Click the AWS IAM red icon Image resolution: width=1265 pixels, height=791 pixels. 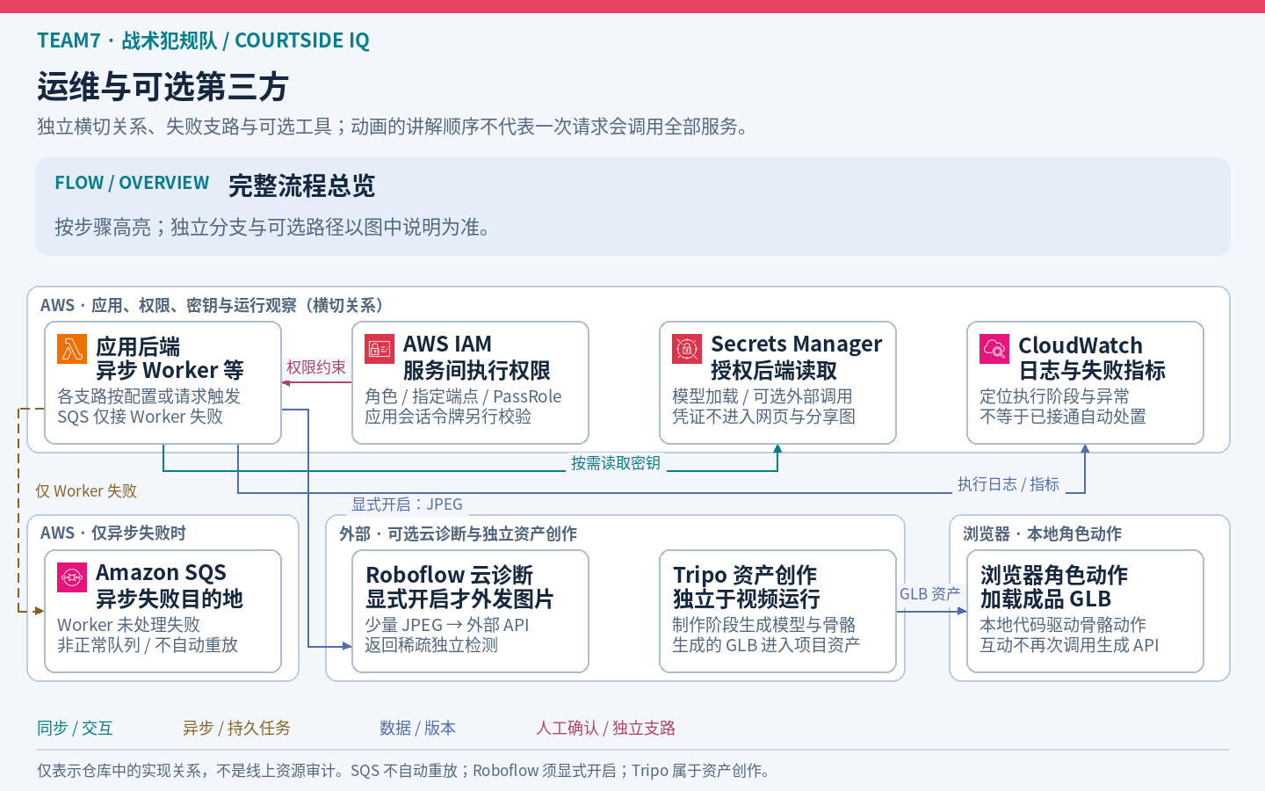click(x=379, y=349)
